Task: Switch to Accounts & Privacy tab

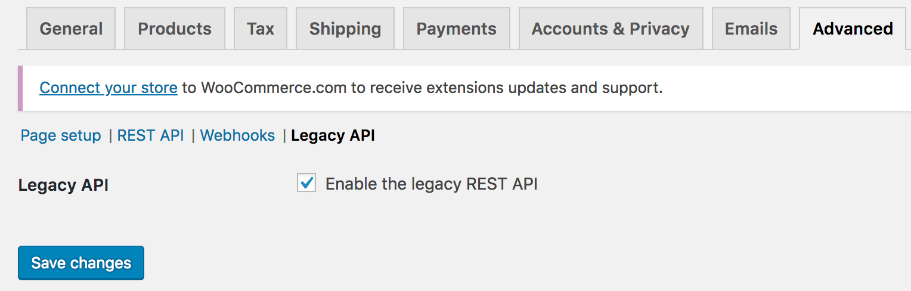Action: (611, 29)
